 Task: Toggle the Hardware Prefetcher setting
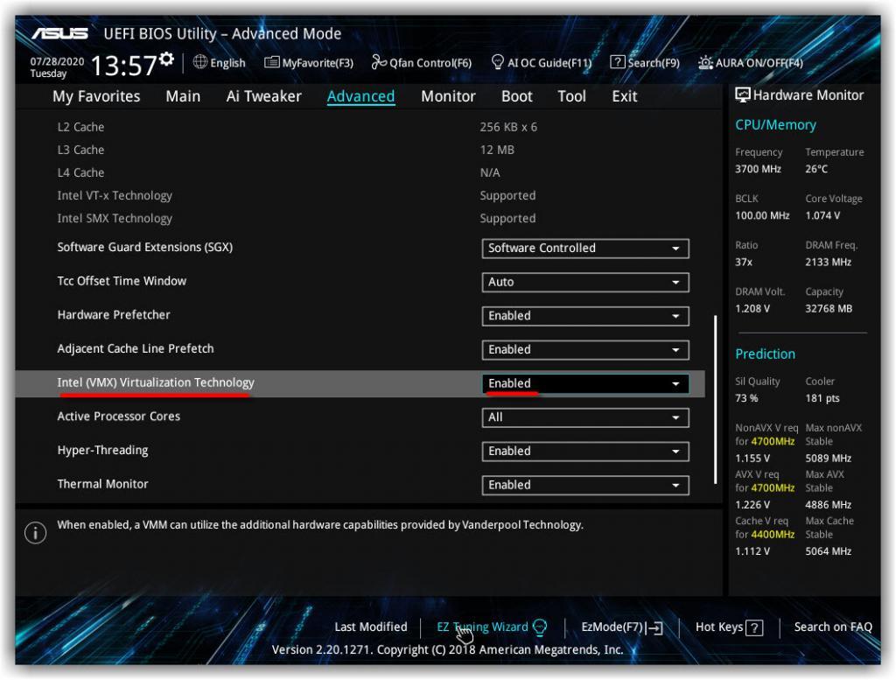click(x=584, y=315)
